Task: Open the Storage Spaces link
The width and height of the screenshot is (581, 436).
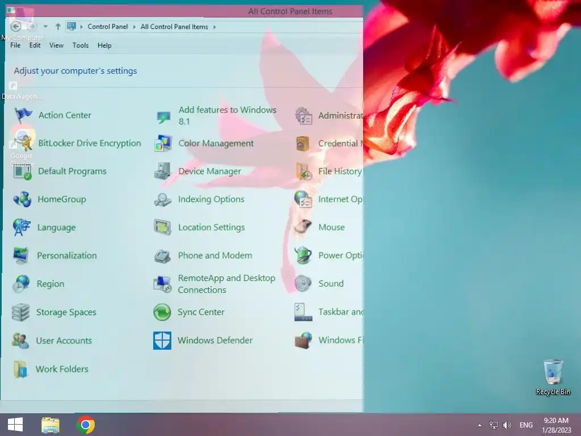Action: (66, 312)
